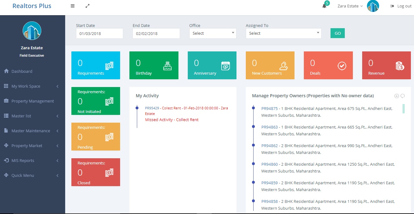Click the End Date input field
The image size is (414, 214).
point(156,33)
